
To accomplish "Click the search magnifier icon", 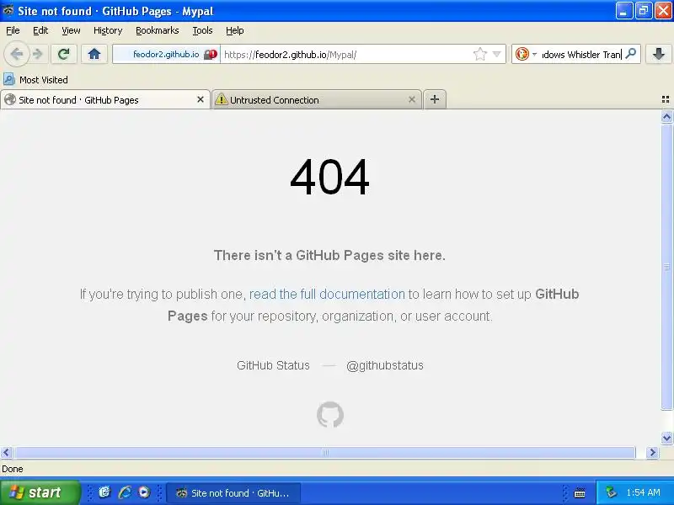I will point(631,54).
